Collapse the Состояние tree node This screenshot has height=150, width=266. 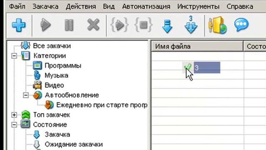click(14, 125)
